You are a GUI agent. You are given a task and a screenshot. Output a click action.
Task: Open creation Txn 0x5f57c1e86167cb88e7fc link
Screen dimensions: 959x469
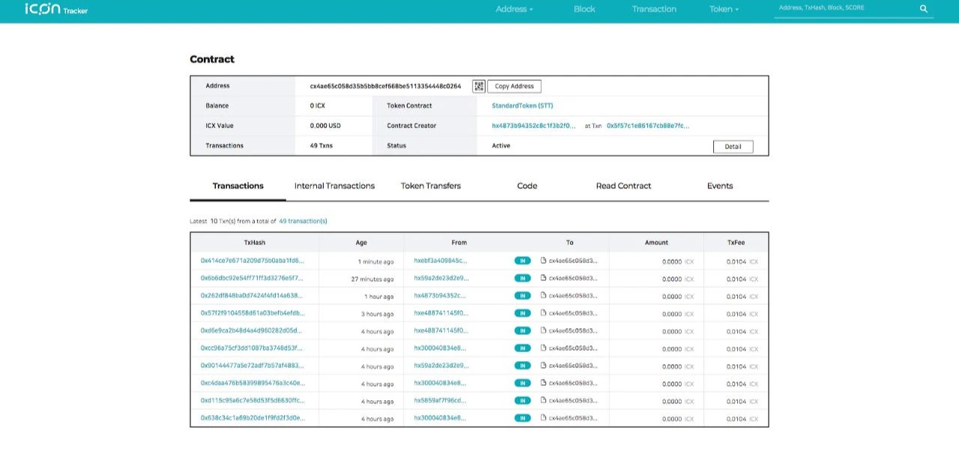648,126
